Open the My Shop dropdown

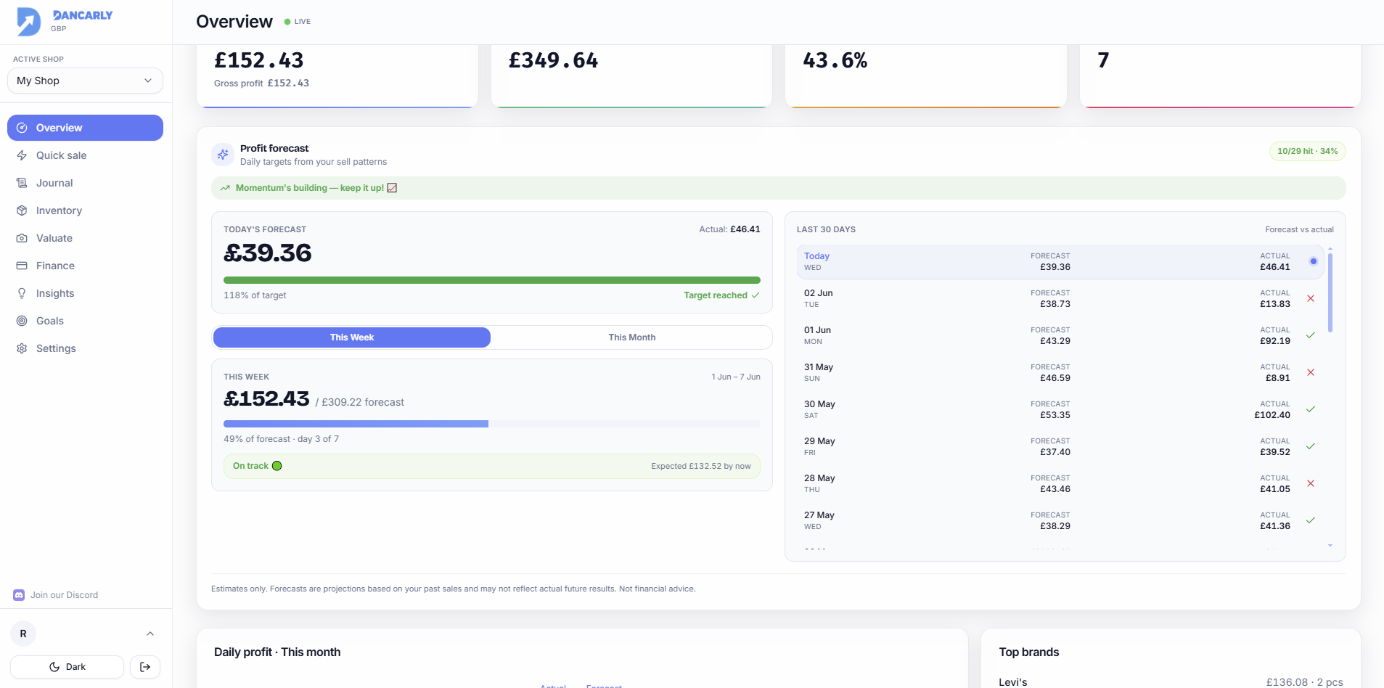pyautogui.click(x=85, y=81)
